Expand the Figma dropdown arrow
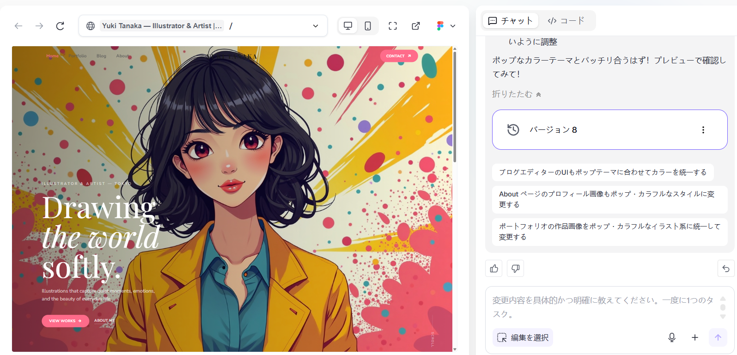The width and height of the screenshot is (737, 355). (453, 26)
